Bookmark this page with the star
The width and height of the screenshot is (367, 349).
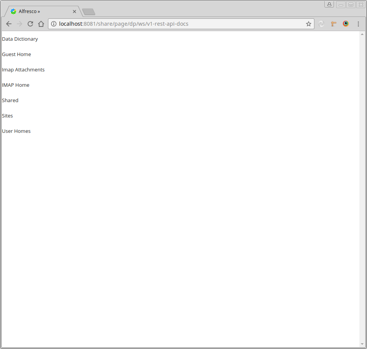[308, 24]
